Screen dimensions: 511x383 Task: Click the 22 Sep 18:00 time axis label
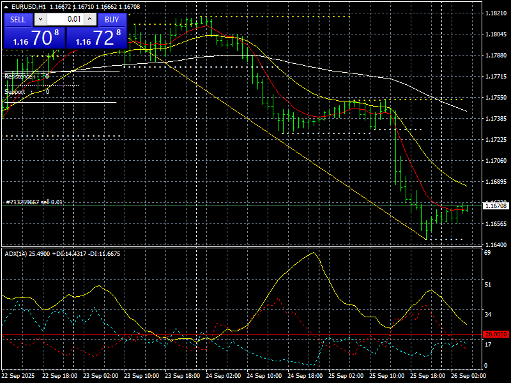(60, 376)
